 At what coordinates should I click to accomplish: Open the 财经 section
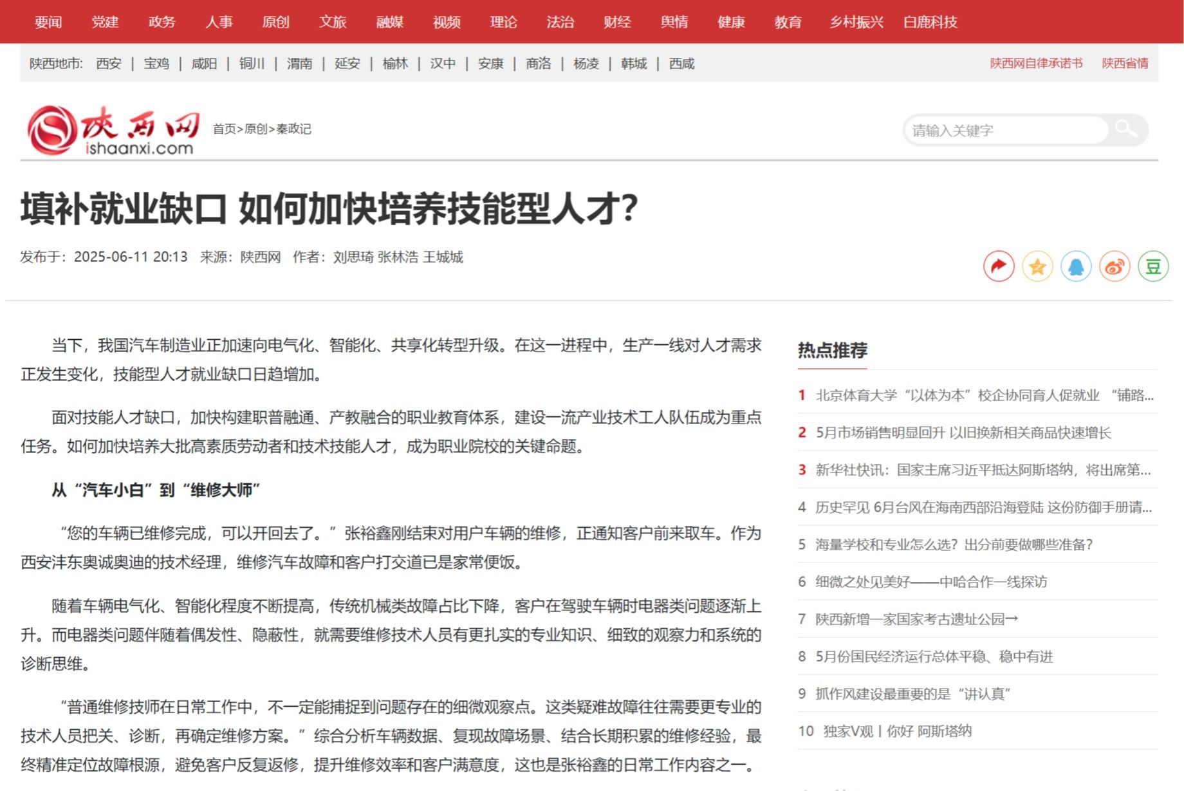click(x=617, y=22)
